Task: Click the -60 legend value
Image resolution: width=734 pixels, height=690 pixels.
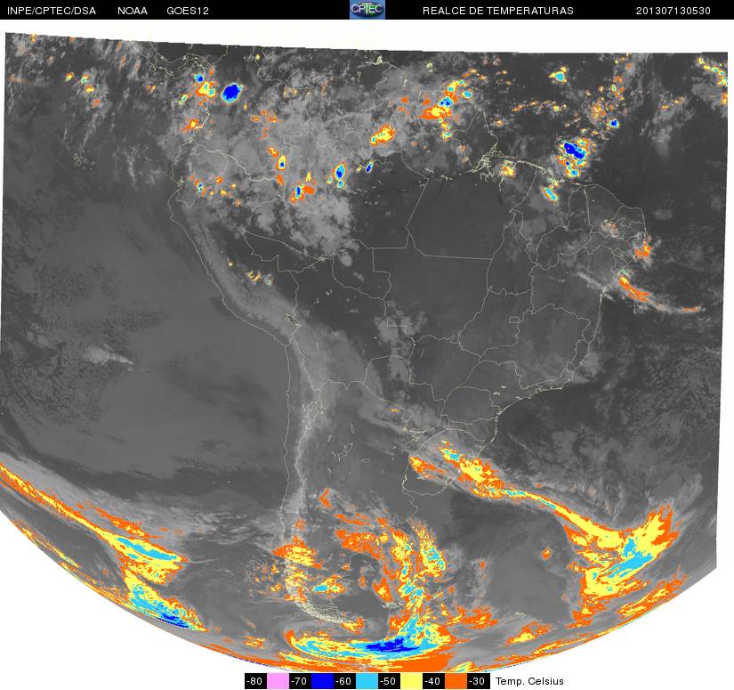Action: pos(344,681)
